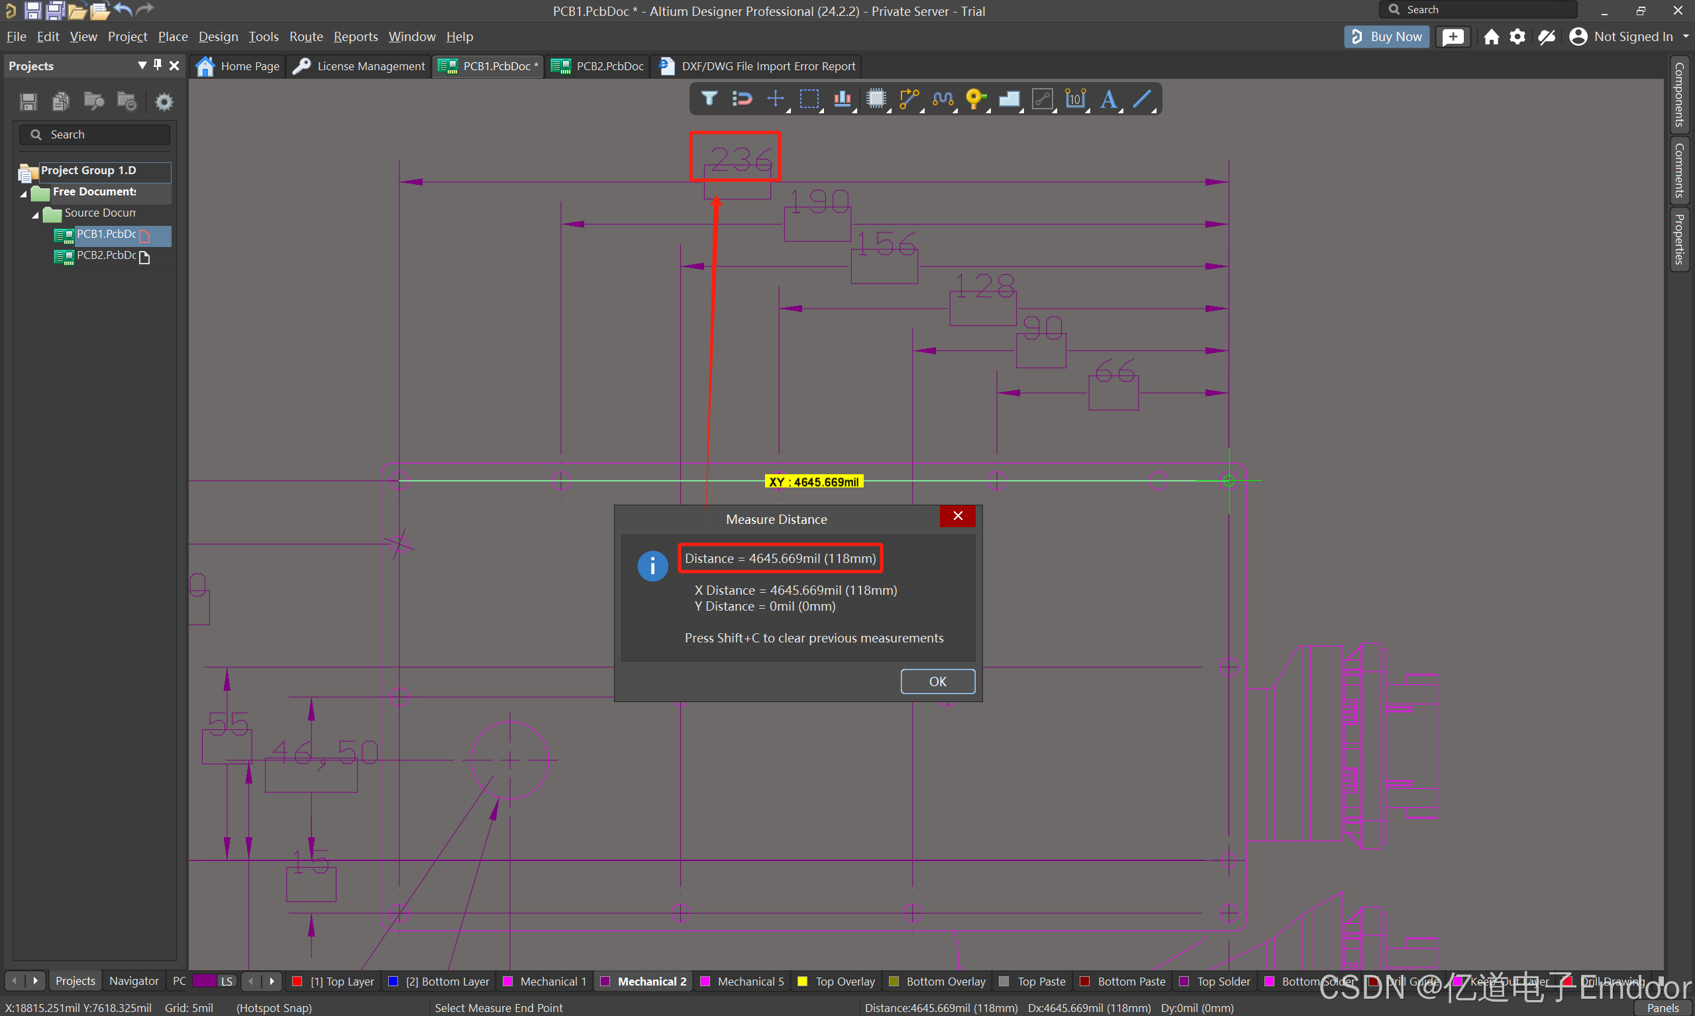The height and width of the screenshot is (1016, 1695).
Task: Toggle the Projects panel pin
Action: [158, 65]
